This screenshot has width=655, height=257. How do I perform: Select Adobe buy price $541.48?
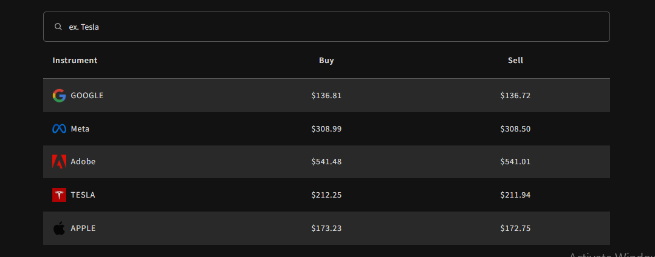pyautogui.click(x=326, y=162)
